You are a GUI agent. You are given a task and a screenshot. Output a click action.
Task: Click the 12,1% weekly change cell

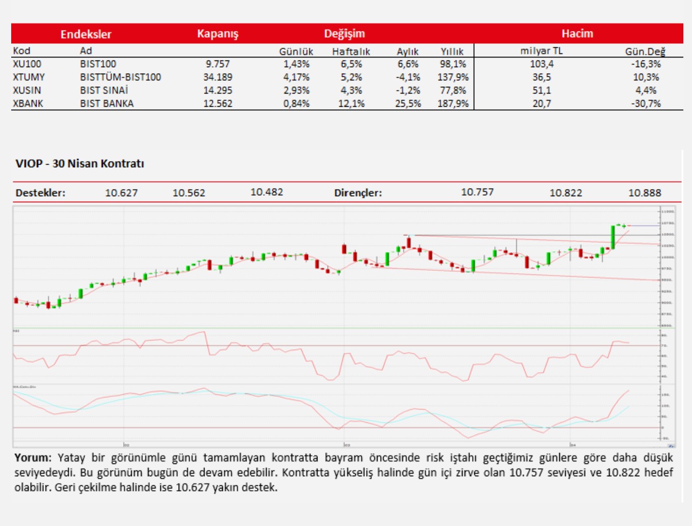click(x=352, y=104)
